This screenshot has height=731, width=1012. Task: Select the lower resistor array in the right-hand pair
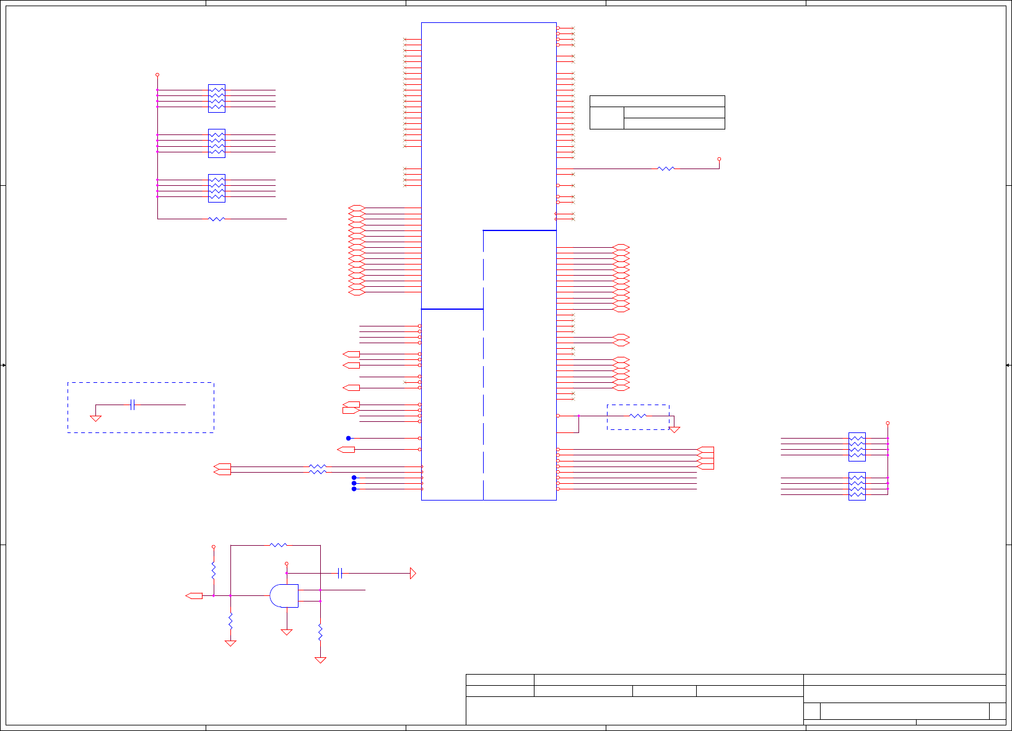[857, 486]
